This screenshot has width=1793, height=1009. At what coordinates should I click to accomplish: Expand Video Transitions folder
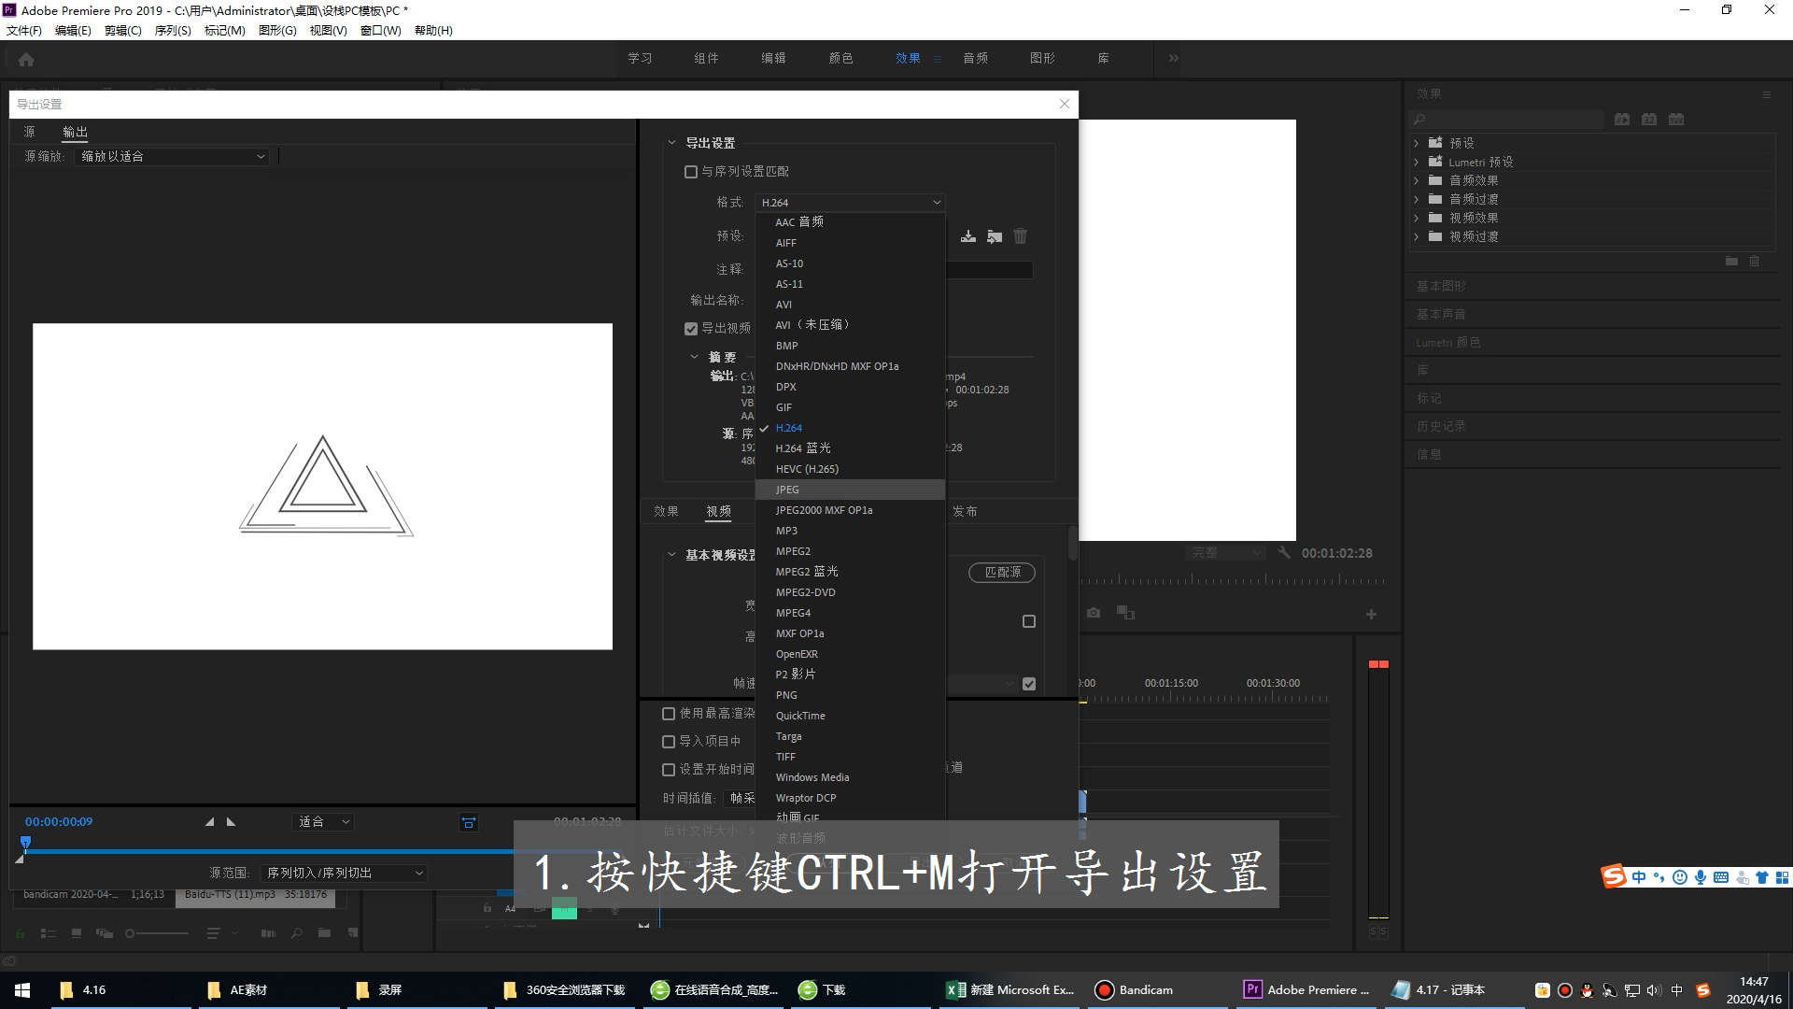pos(1417,236)
